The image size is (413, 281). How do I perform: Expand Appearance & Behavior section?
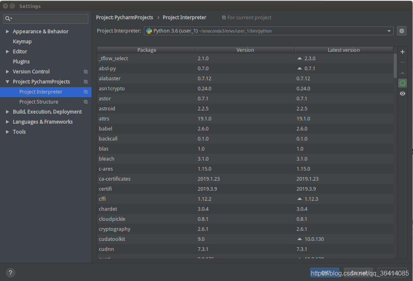(7, 31)
